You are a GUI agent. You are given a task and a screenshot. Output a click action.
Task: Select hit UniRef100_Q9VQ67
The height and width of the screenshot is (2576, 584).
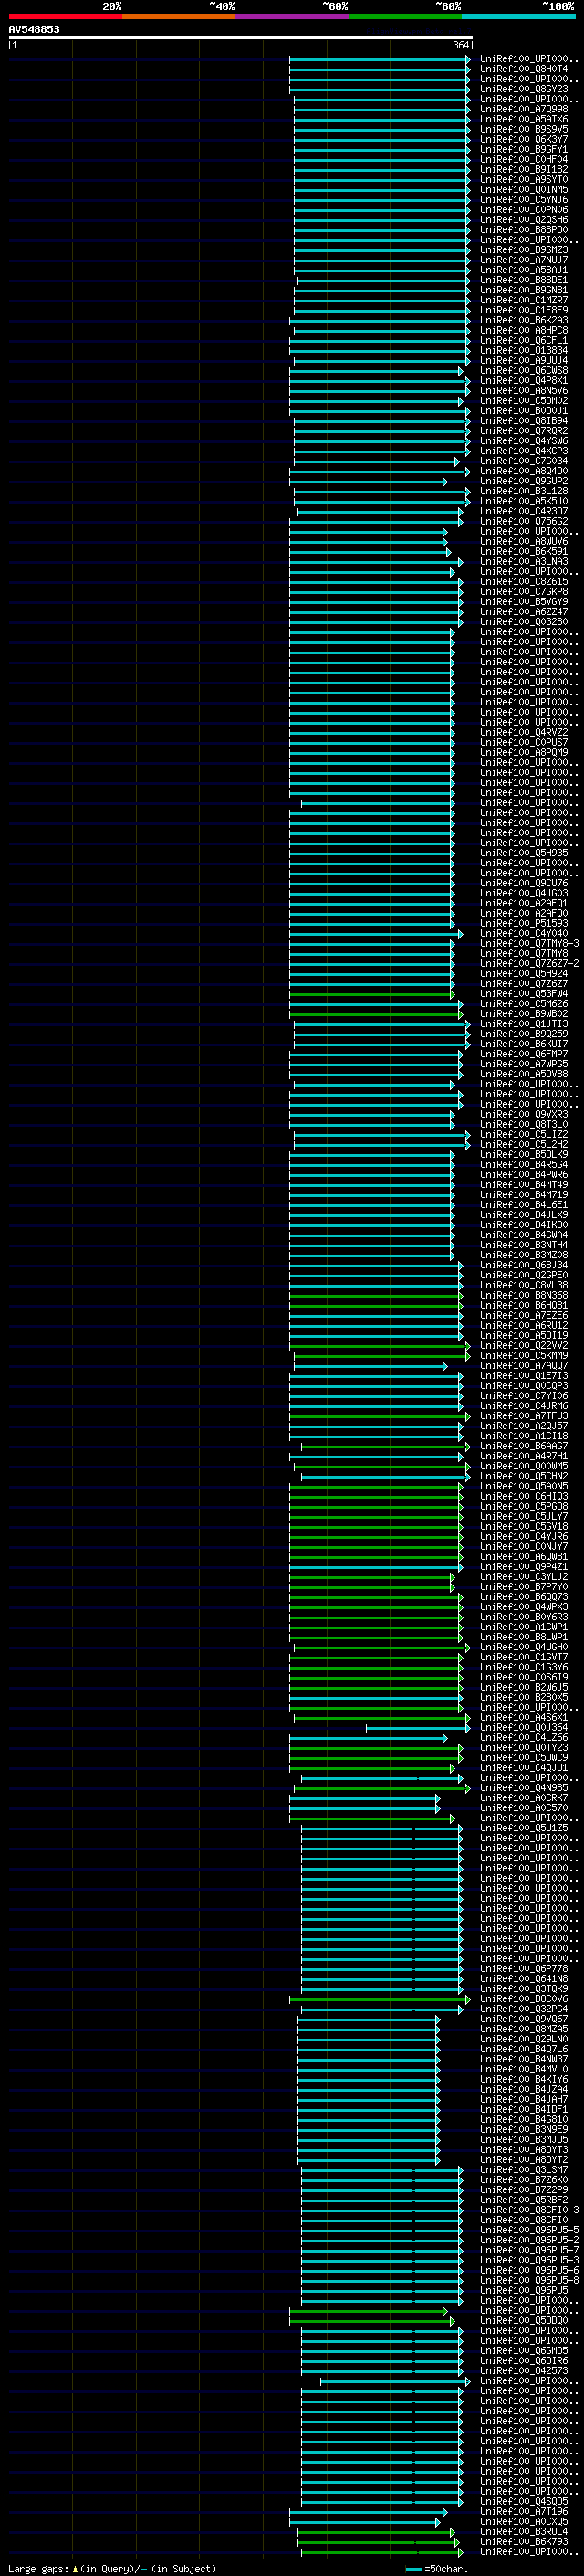(x=523, y=2018)
